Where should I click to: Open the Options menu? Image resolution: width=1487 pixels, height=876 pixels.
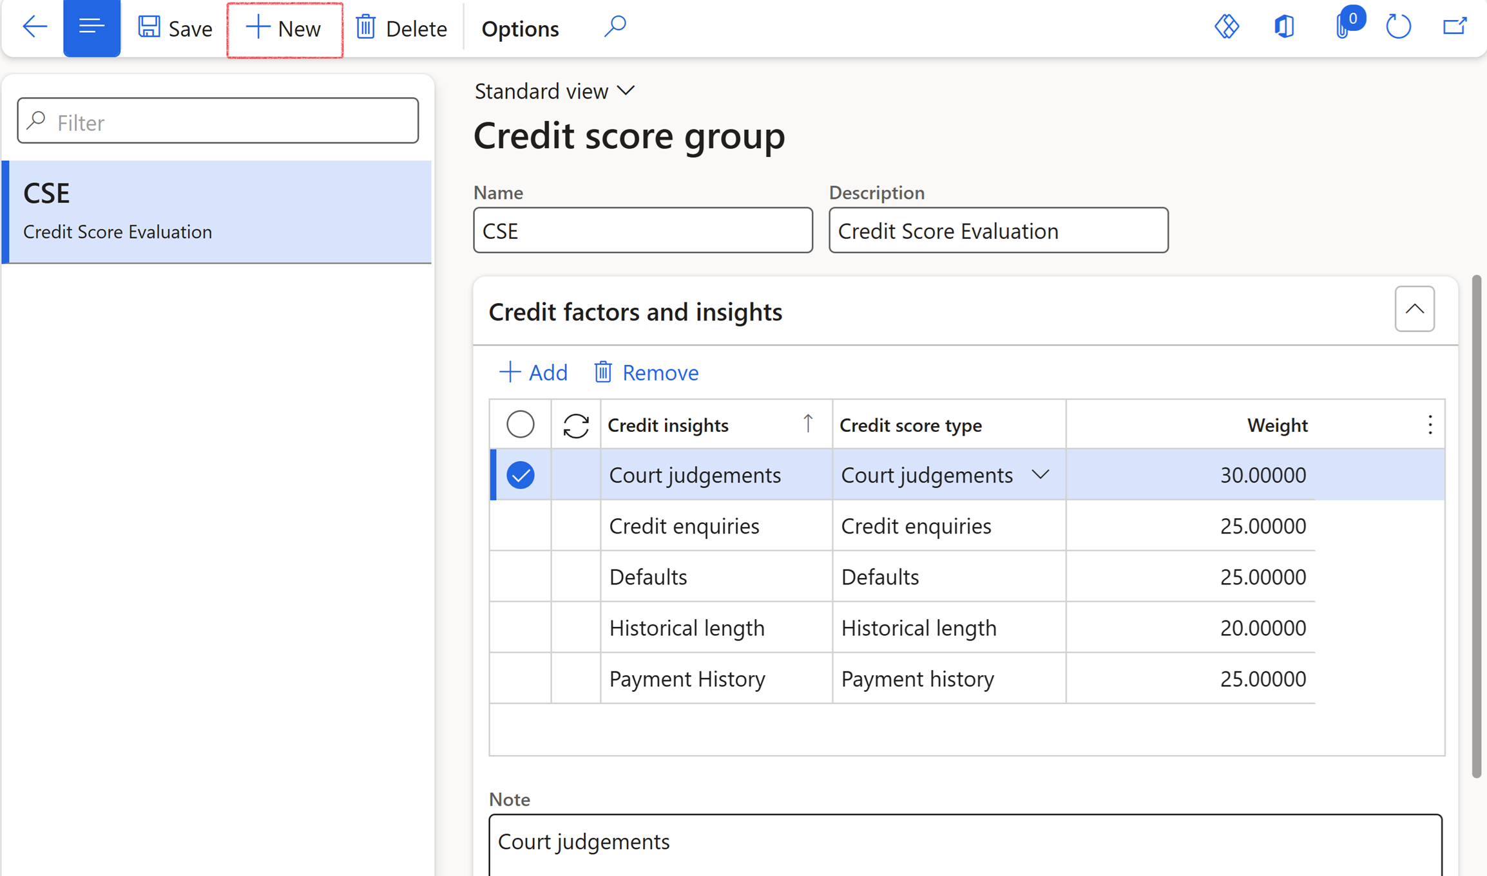point(520,28)
